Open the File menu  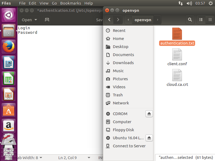point(22,3)
